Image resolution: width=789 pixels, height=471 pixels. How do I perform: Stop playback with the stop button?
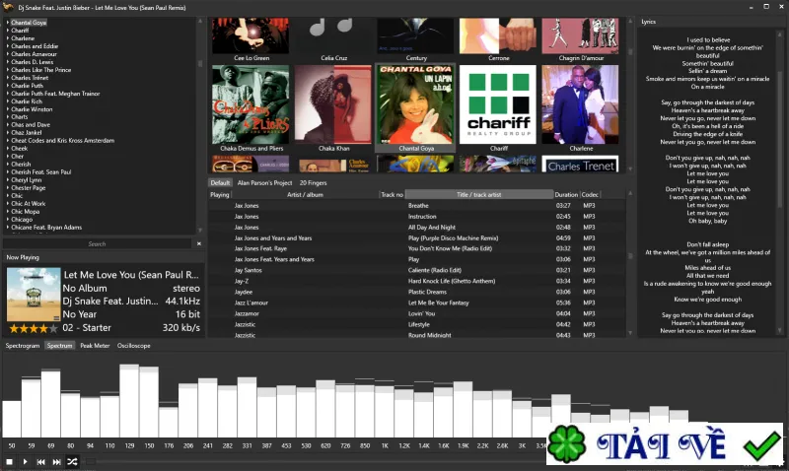pos(9,461)
